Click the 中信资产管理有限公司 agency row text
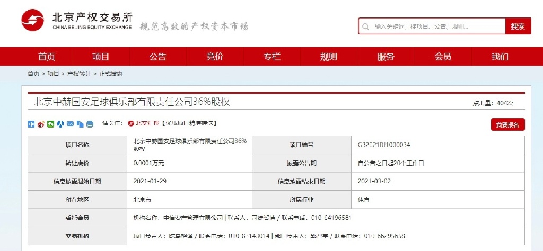 point(242,218)
